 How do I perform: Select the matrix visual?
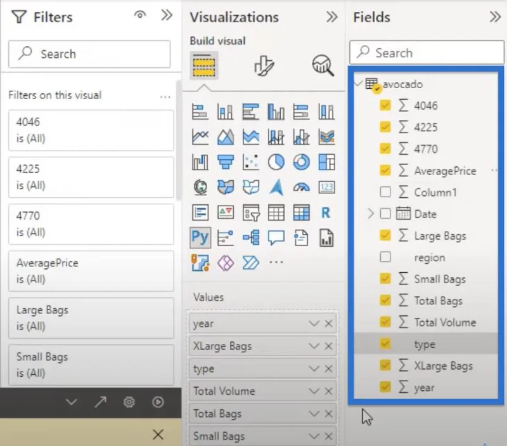pyautogui.click(x=302, y=213)
